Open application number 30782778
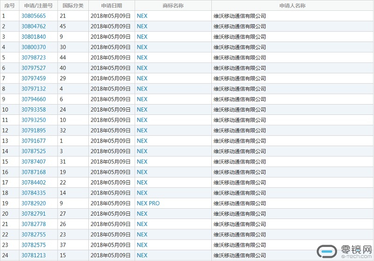 coord(33,224)
